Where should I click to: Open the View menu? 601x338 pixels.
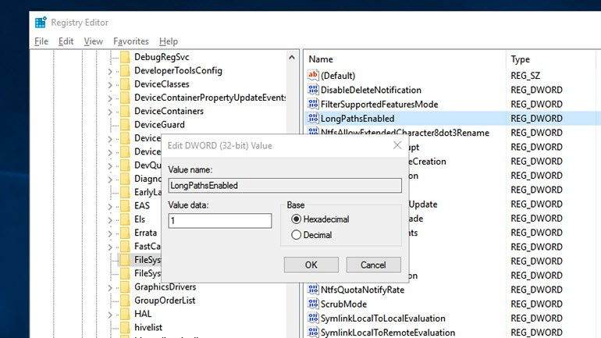(x=93, y=41)
